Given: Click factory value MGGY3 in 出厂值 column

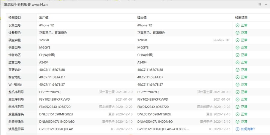Looking at the screenshot, I should pyautogui.click(x=45, y=48).
